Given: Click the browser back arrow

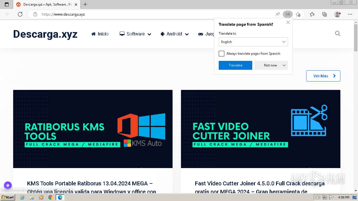Looking at the screenshot, I should (x=8, y=14).
